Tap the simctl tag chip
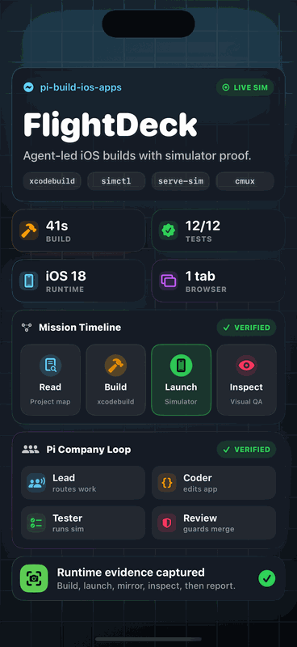297x647 pixels. [x=116, y=181]
